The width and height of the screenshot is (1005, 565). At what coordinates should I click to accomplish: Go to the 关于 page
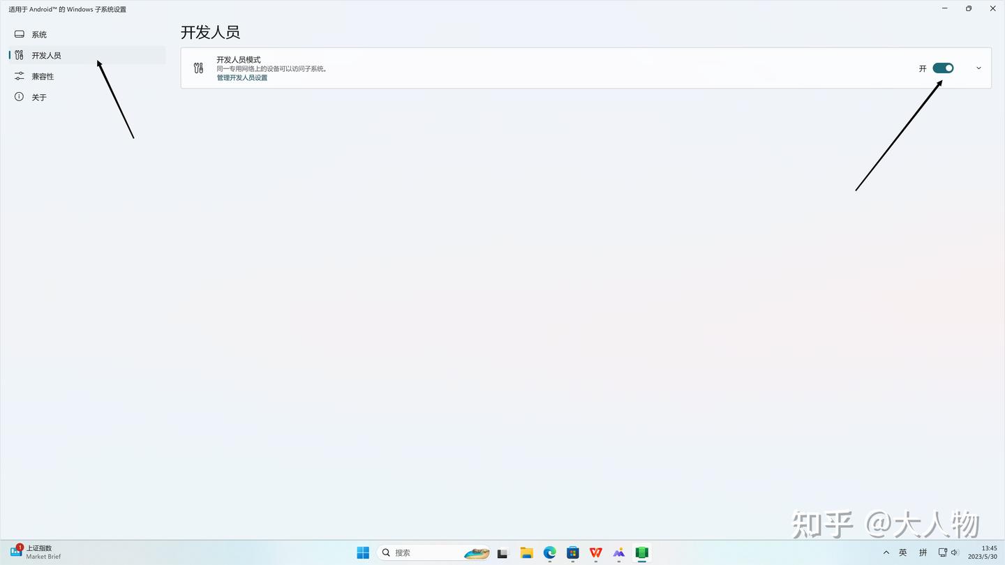pos(87,97)
